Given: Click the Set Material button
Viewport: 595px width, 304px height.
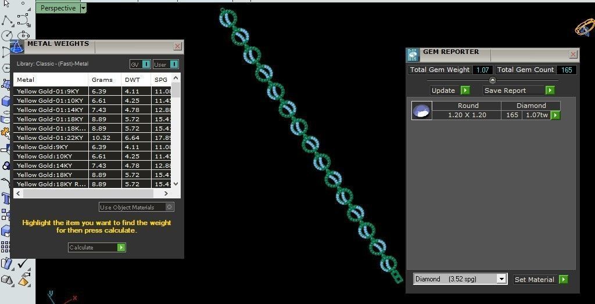Looking at the screenshot, I should point(541,280).
